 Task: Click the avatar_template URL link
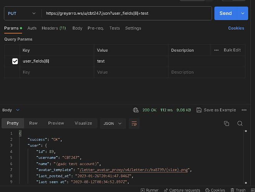(x=134, y=170)
